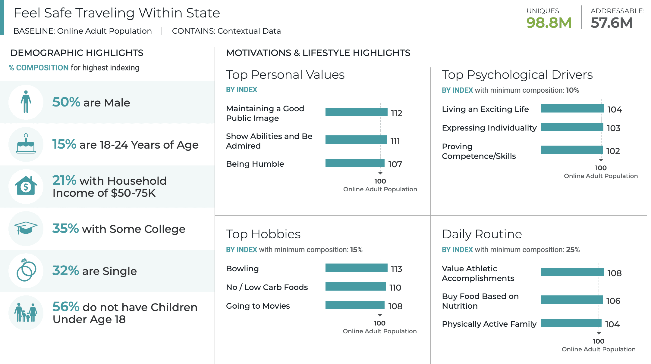Click the Top Psychological Drivers heading

click(x=517, y=75)
